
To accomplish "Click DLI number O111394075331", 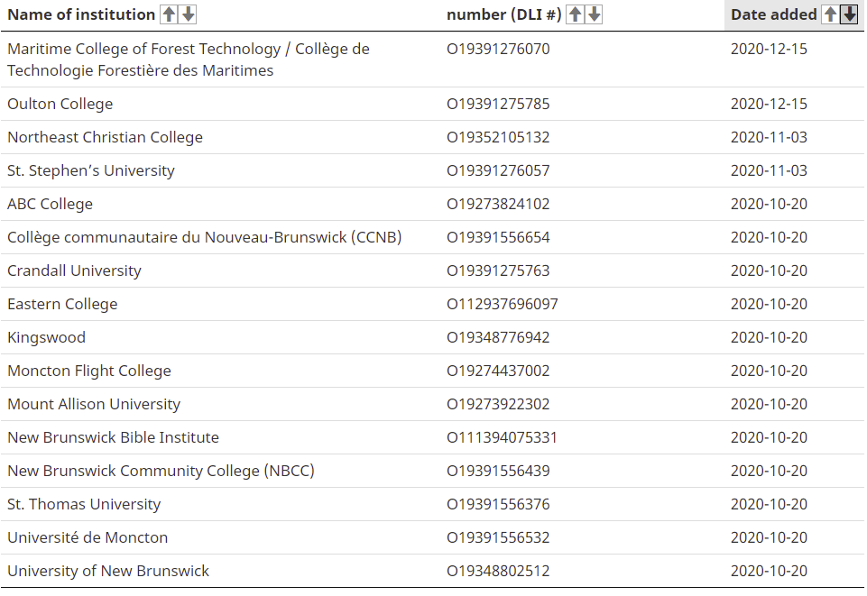I will click(502, 437).
